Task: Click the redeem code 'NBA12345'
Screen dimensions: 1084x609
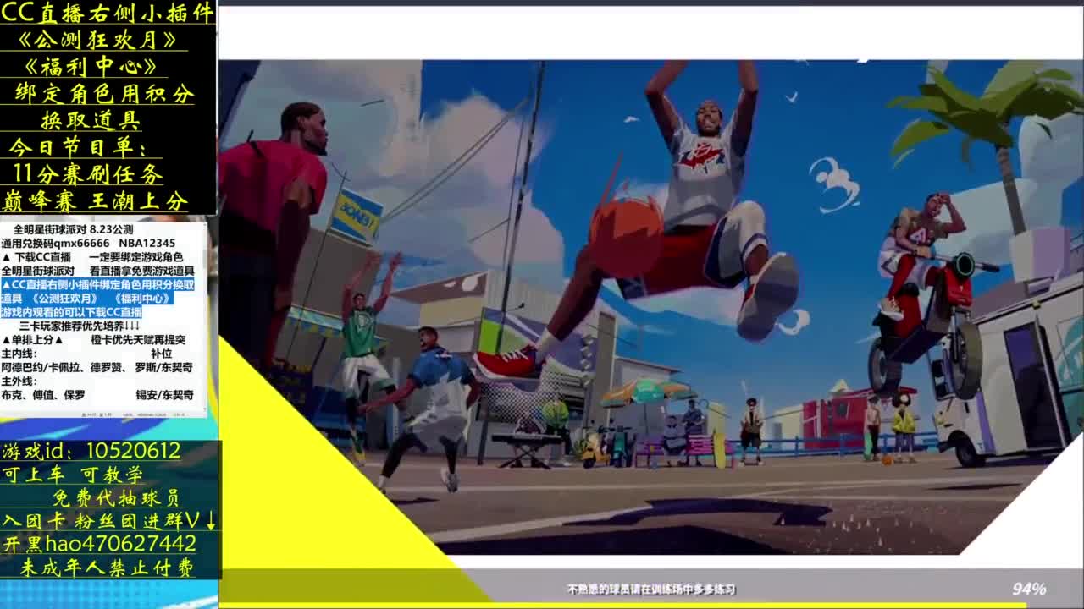Action: pos(147,243)
